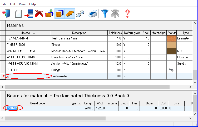Screen dimensions: 198x127
Task: Click the WALNUT MDF 18MM picture swatch
Action: point(171,51)
